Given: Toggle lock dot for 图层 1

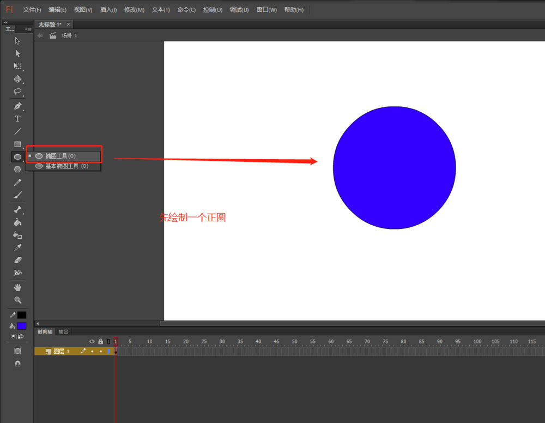Looking at the screenshot, I should click(x=101, y=352).
